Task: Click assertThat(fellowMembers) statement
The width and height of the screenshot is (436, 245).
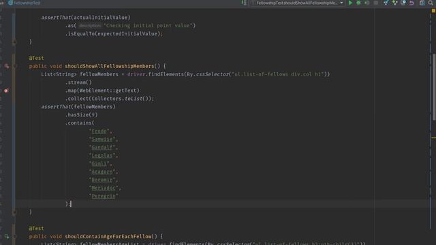Action: [78, 107]
